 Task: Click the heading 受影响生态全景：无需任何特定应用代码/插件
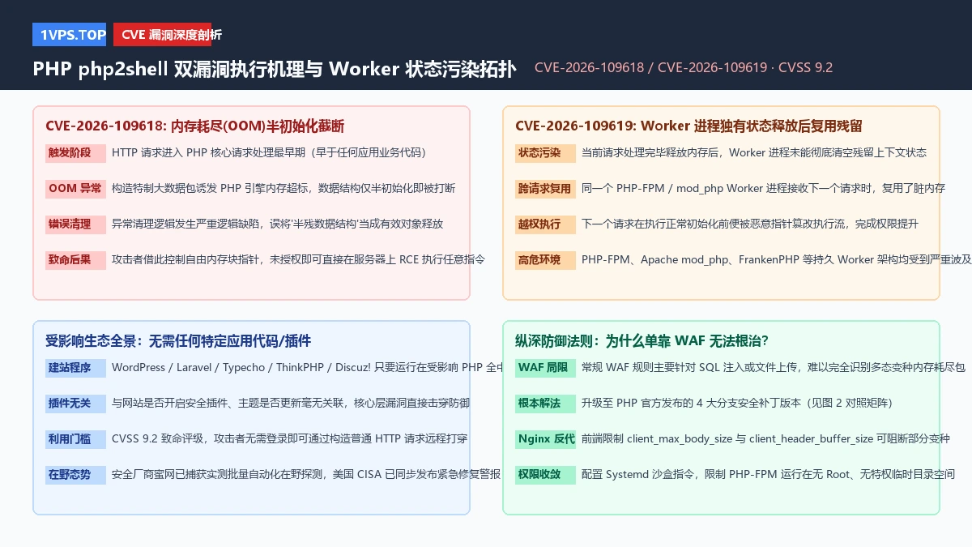point(178,341)
